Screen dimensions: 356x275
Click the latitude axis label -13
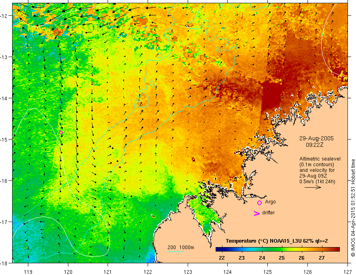tap(5, 57)
